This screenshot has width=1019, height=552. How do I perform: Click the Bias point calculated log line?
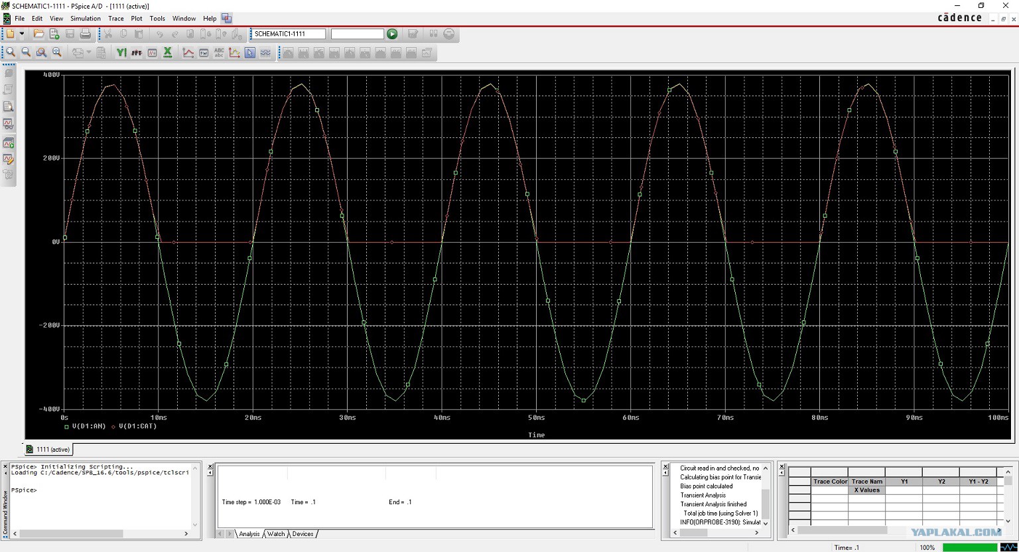pyautogui.click(x=707, y=486)
